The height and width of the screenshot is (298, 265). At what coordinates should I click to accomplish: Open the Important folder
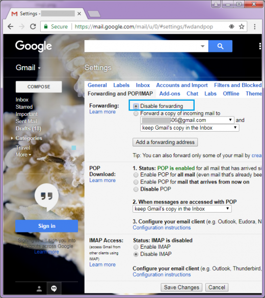click(x=26, y=114)
